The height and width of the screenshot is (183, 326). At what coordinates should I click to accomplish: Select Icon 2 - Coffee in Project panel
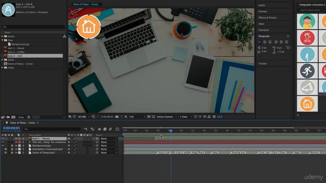(x=16, y=52)
